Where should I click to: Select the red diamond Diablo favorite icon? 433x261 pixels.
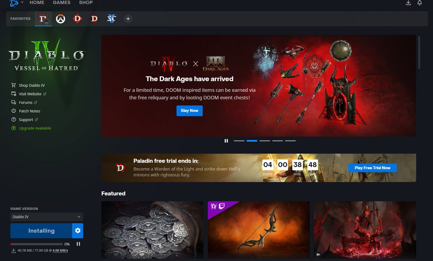pyautogui.click(x=77, y=19)
